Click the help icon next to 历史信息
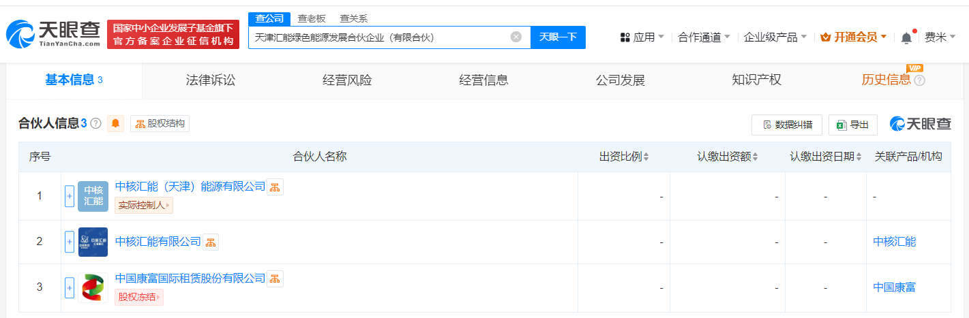The height and width of the screenshot is (318, 969). coord(919,80)
